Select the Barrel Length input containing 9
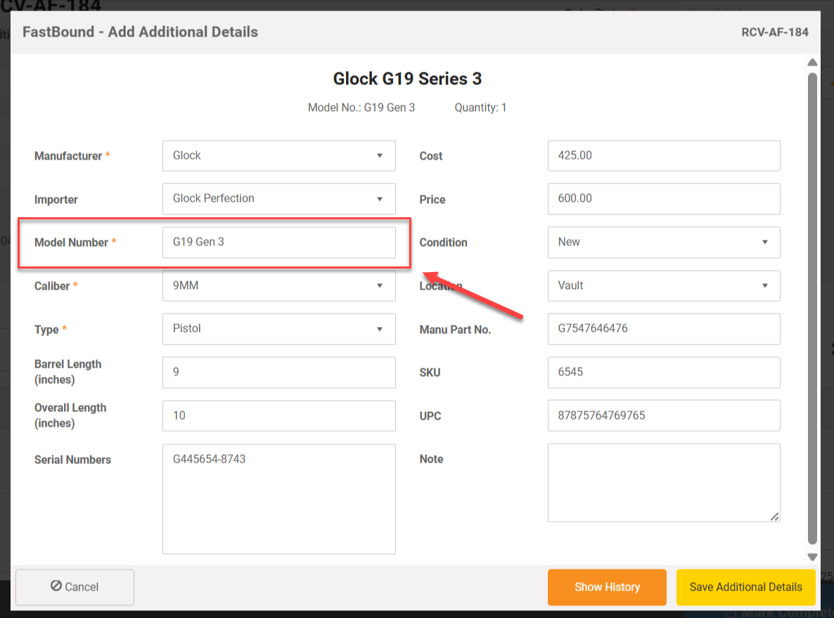834x618 pixels. [x=278, y=373]
